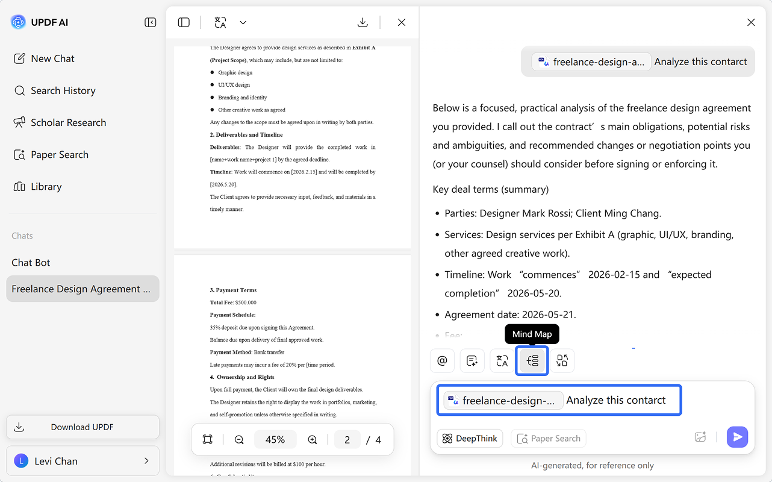Expand the Levi Chan account options
This screenshot has height=482, width=772.
coord(82,460)
